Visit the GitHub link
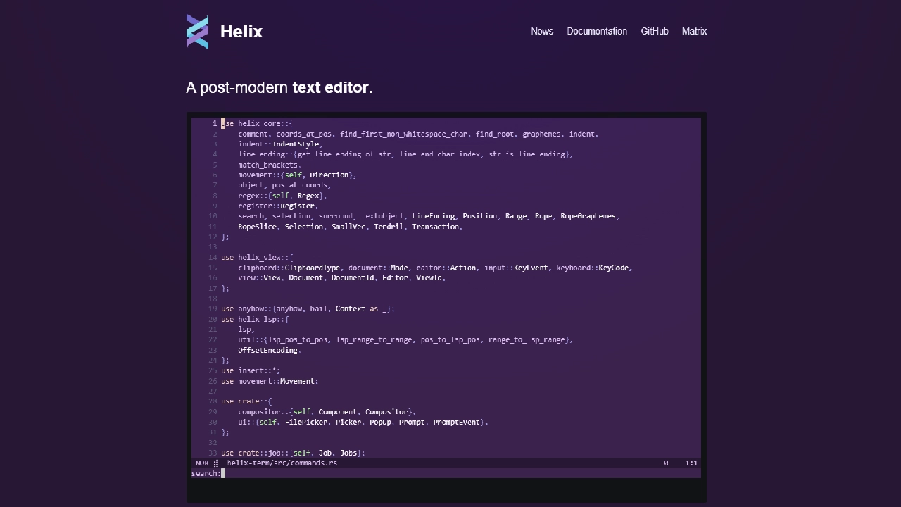 [x=654, y=31]
